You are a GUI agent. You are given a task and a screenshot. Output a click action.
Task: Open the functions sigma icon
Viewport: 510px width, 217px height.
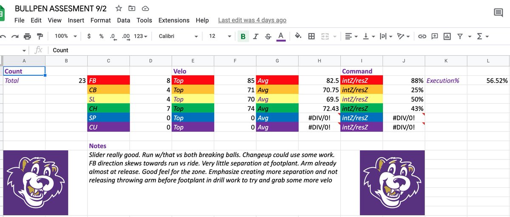[x=479, y=37]
